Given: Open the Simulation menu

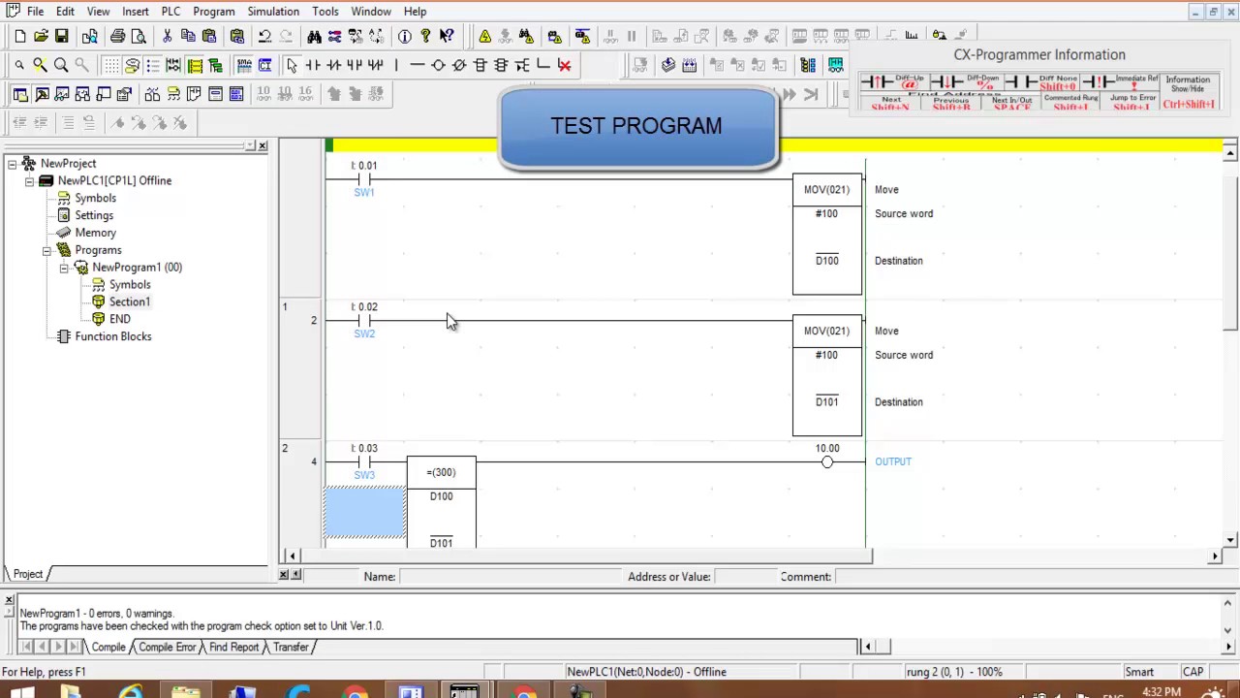Looking at the screenshot, I should pyautogui.click(x=273, y=12).
